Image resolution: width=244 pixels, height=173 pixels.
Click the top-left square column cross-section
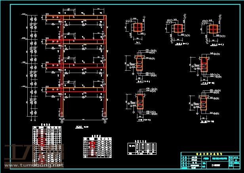[137, 28]
